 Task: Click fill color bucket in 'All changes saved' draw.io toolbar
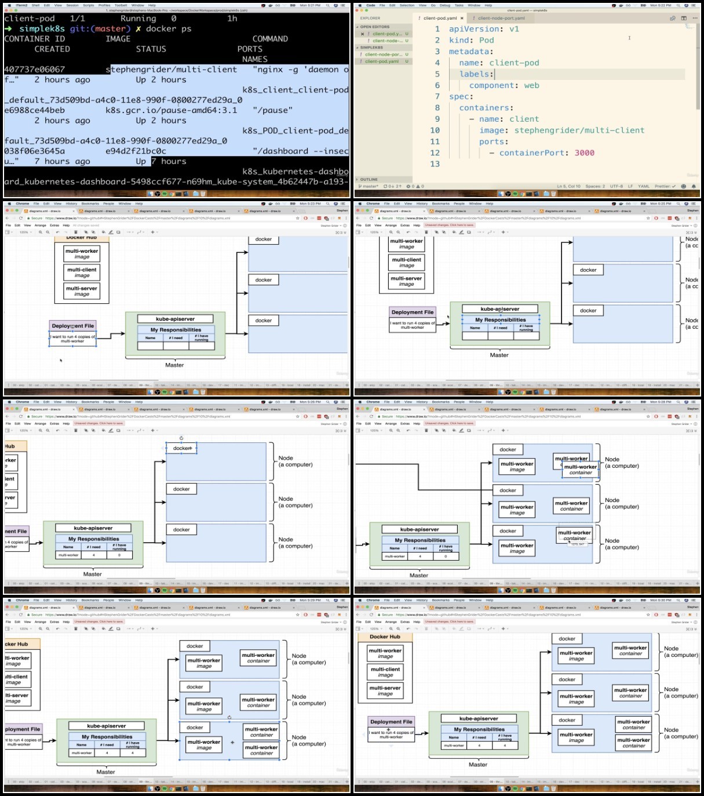103,232
